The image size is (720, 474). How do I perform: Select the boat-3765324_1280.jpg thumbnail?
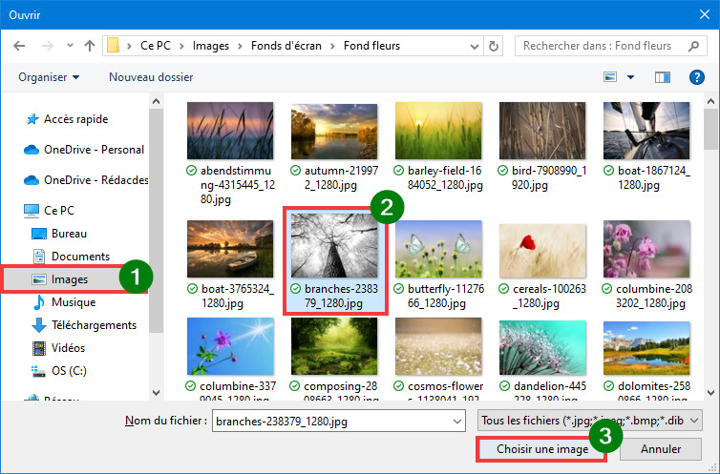230,249
